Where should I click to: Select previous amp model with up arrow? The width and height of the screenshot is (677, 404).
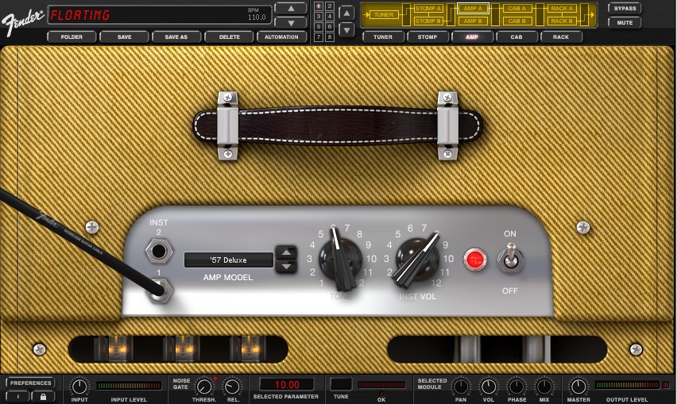(x=286, y=252)
